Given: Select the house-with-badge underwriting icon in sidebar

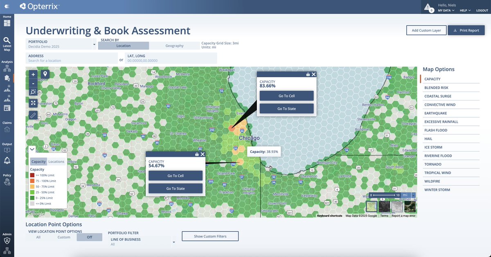Looking at the screenshot, I should [7, 78].
